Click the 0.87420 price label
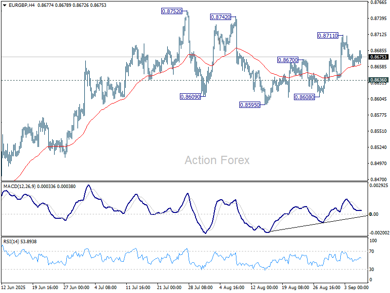 click(220, 17)
